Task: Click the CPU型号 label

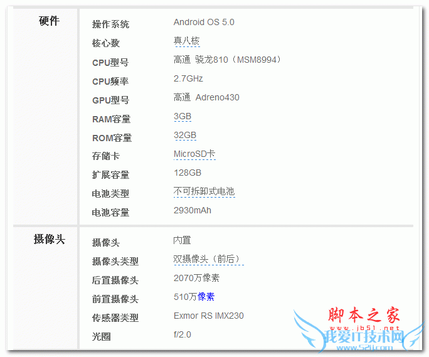Action: coord(110,62)
